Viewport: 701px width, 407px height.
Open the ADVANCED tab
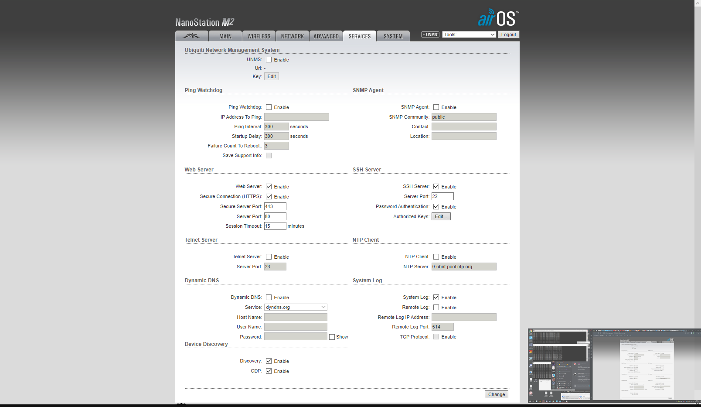click(326, 36)
